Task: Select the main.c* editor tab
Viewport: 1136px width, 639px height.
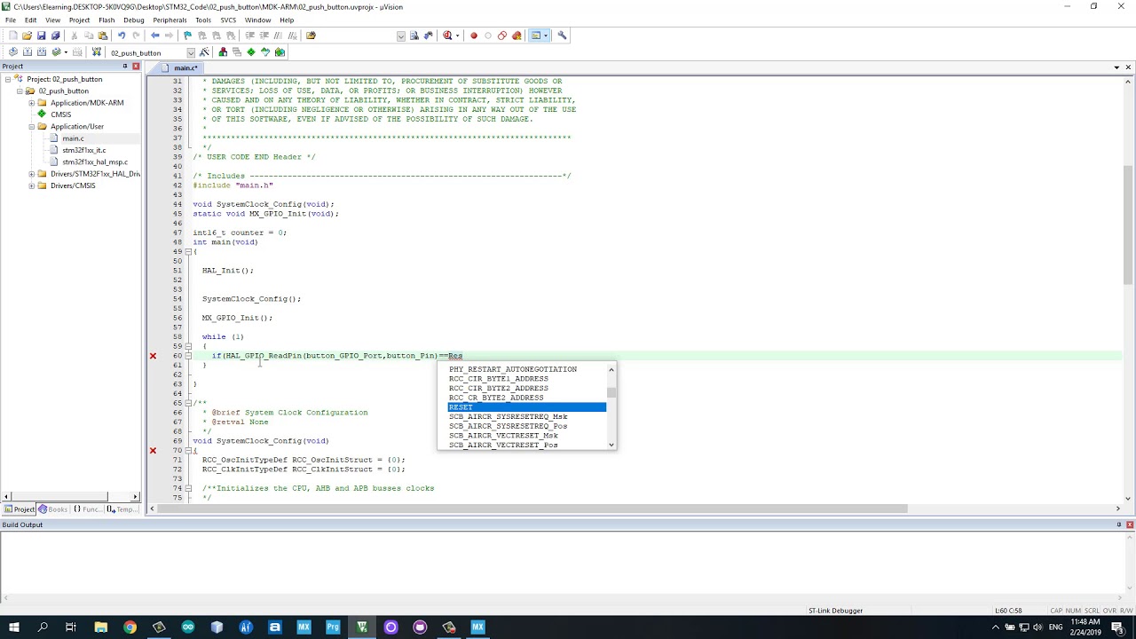Action: coord(185,67)
